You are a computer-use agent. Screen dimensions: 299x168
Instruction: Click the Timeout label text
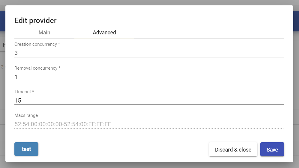(x=24, y=92)
